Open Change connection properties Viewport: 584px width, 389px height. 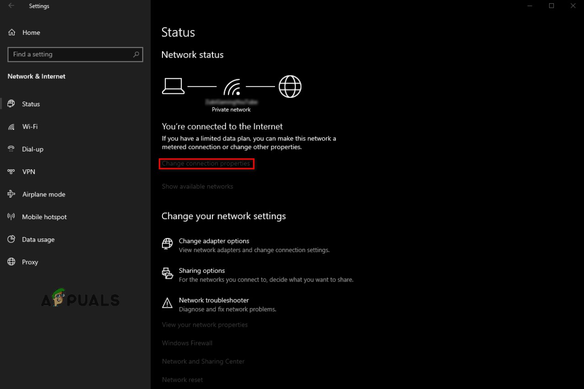(x=206, y=163)
